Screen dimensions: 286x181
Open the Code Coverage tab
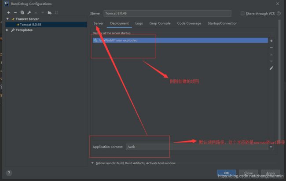click(x=189, y=23)
